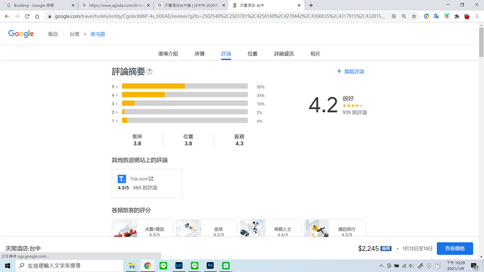This screenshot has height=272, width=484.
Task: Click the translate extension icon
Action: coord(436,16)
